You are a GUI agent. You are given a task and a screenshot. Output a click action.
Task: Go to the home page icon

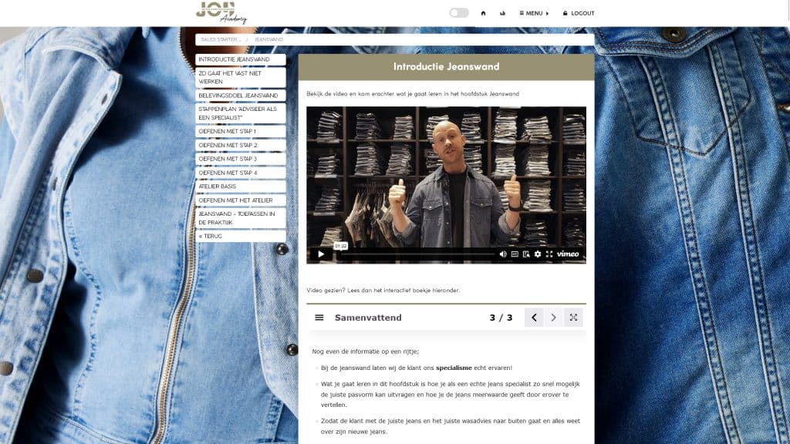(x=483, y=13)
